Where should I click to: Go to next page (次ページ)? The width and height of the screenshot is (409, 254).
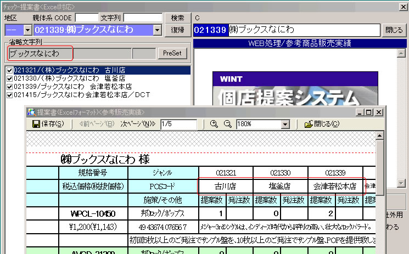(138, 124)
